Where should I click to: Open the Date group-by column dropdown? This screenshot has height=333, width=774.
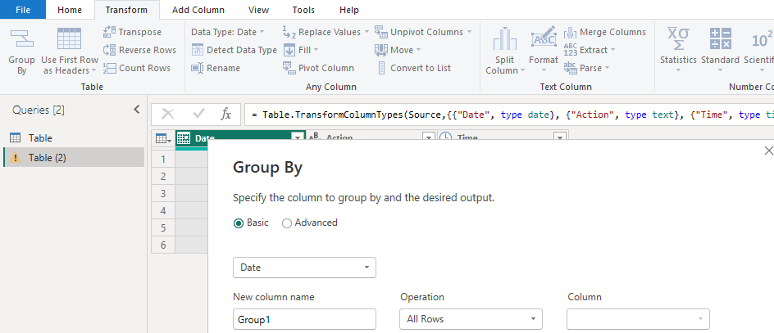tap(304, 268)
